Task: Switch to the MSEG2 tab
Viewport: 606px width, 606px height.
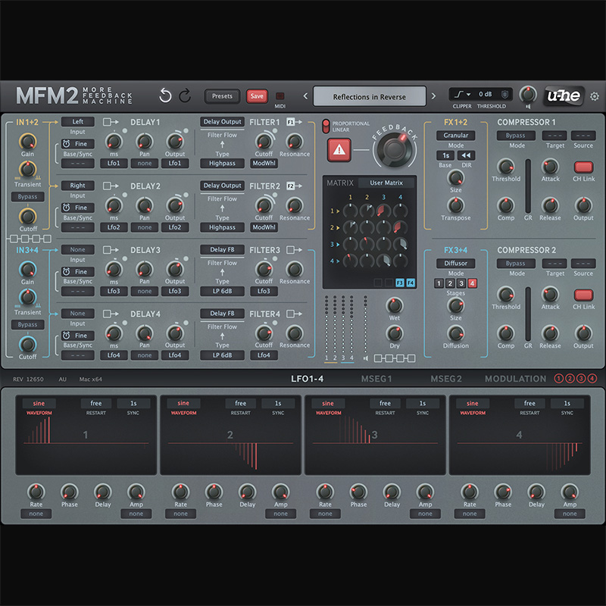Action: 446,379
